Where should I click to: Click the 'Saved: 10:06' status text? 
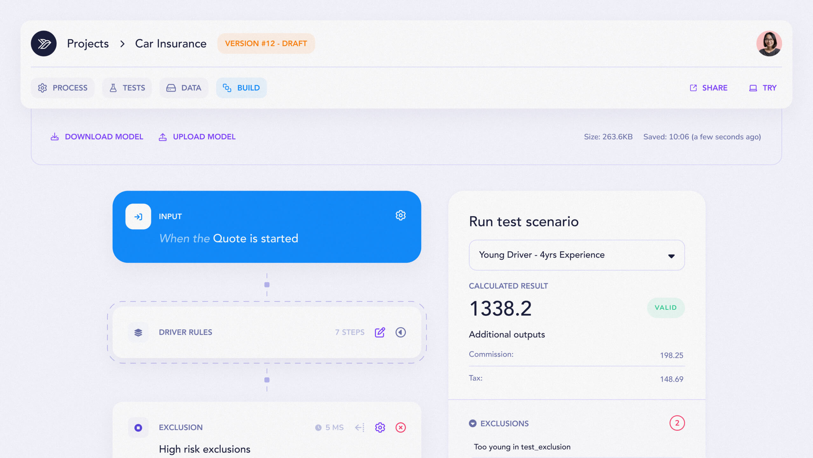pos(702,137)
